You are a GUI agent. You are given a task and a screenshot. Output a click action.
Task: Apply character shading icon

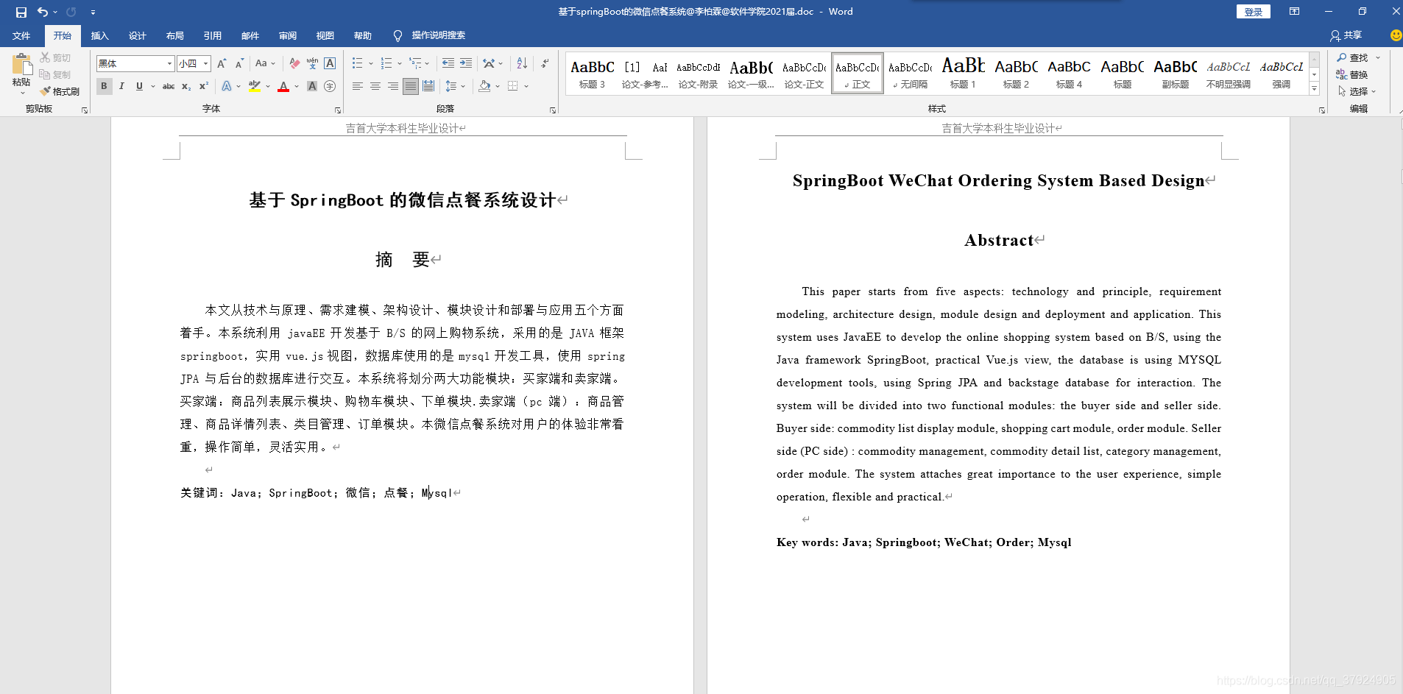[312, 86]
